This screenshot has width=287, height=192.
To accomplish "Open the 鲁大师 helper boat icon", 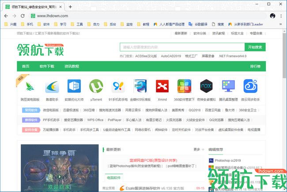I will [x=52, y=86].
